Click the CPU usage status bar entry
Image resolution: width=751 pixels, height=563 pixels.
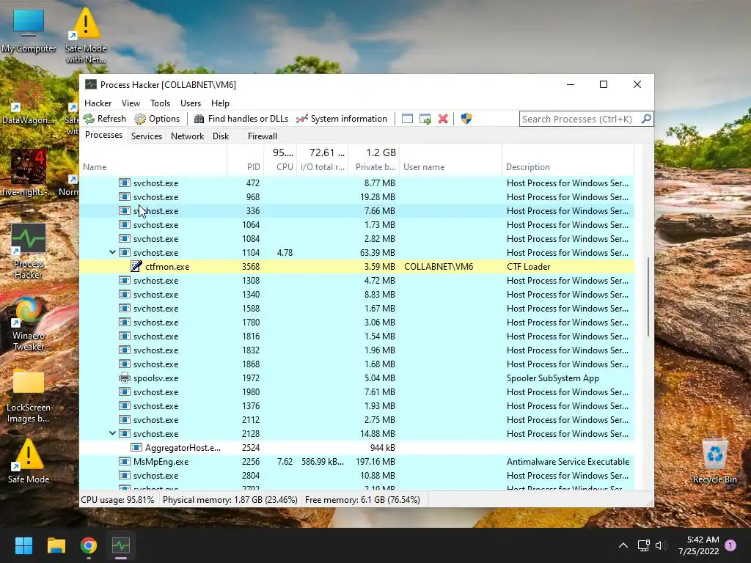117,500
